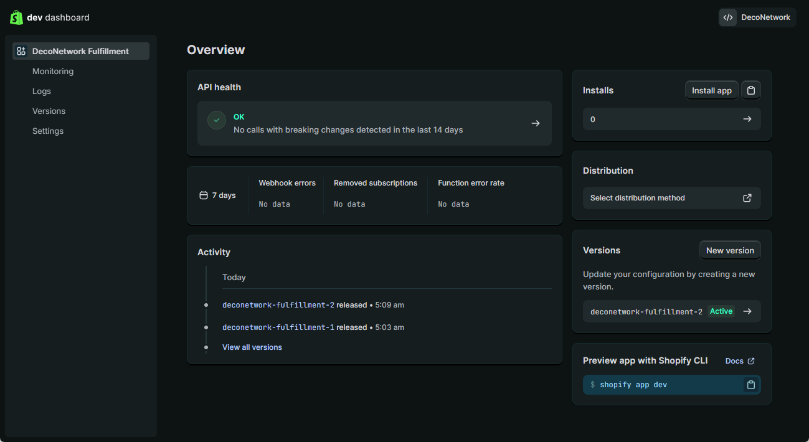The image size is (809, 442).
Task: Create a New version
Action: tap(730, 250)
